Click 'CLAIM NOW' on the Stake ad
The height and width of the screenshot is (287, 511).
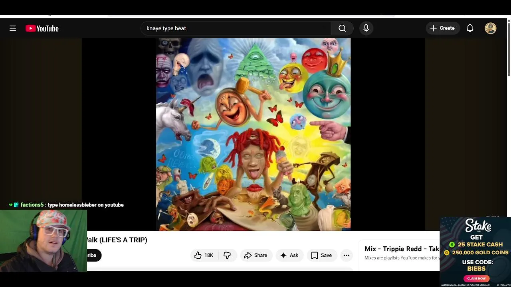[476, 278]
